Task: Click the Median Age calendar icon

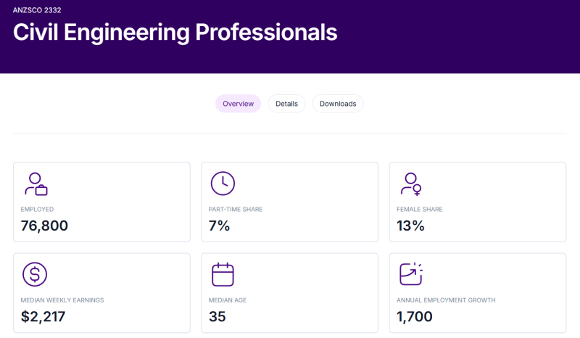Action: (223, 274)
